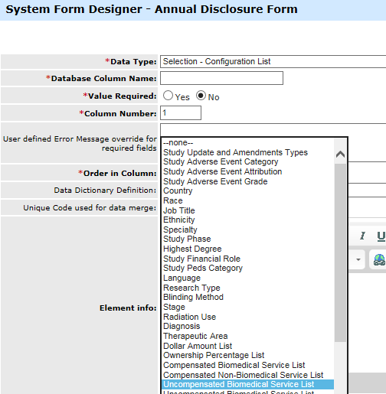Screen dimensions: 386x394
Task: Pick Blinding Method option
Action: point(247,297)
